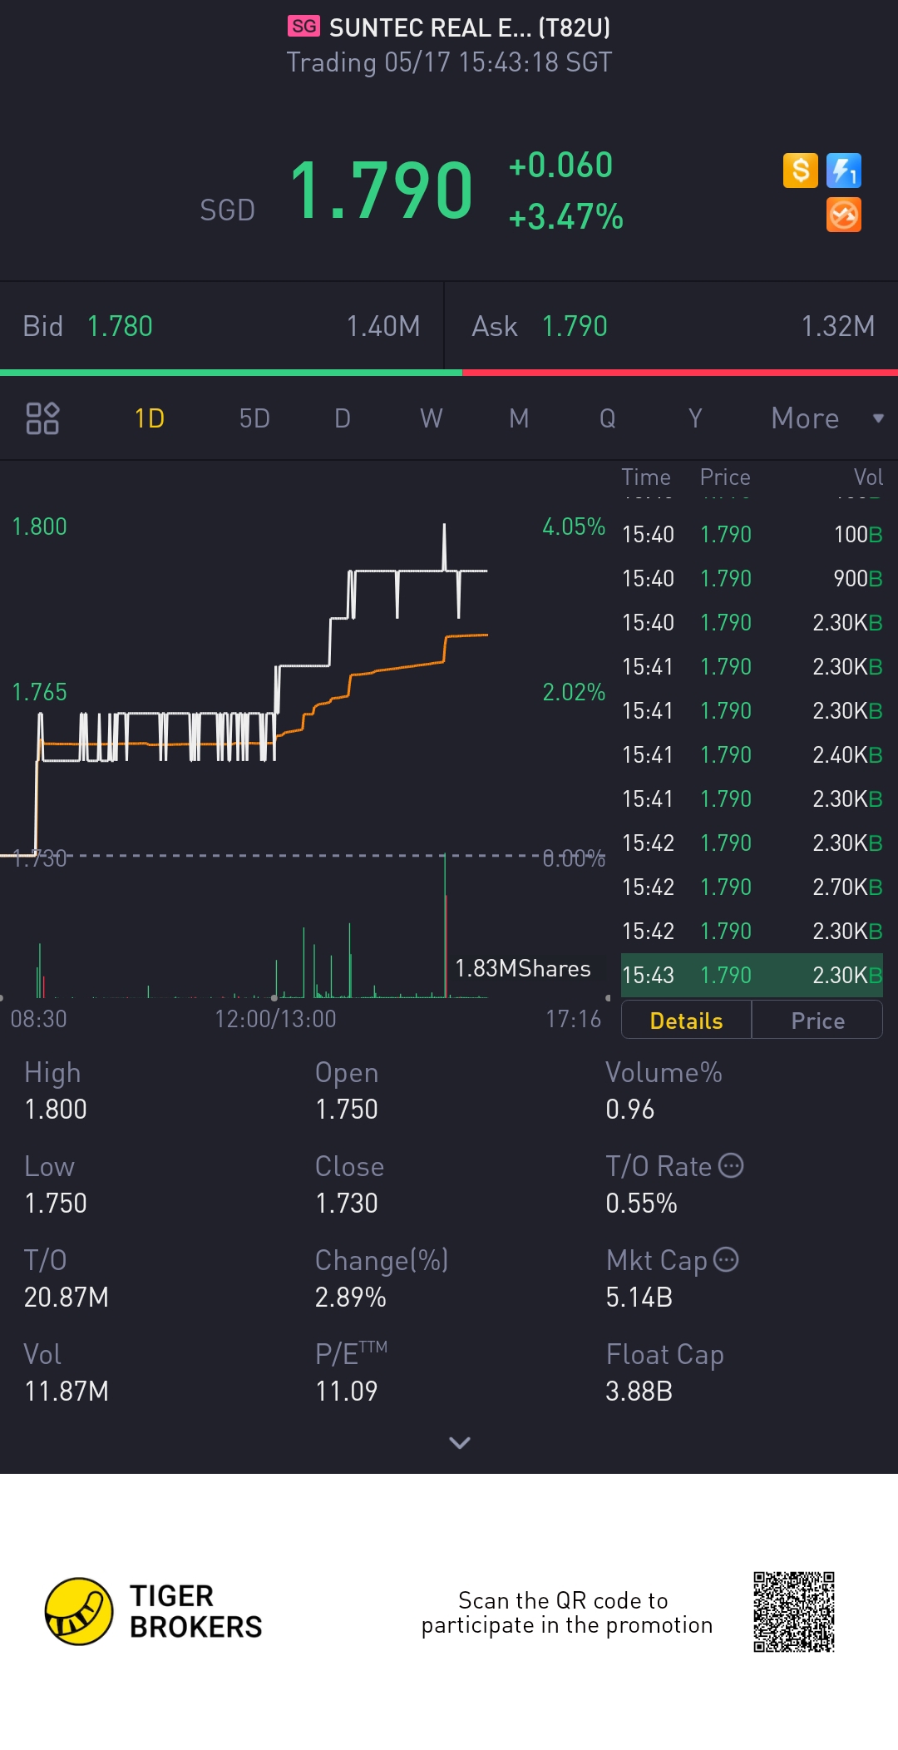Switch to the D daily chart

pos(343,418)
